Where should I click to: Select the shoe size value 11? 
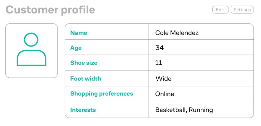pos(159,63)
